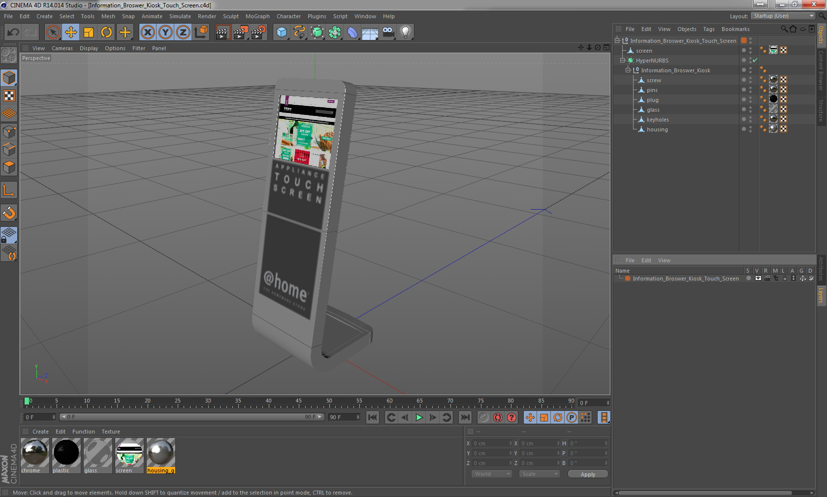The width and height of the screenshot is (827, 497).
Task: Add a Cube primitive object
Action: tap(282, 32)
